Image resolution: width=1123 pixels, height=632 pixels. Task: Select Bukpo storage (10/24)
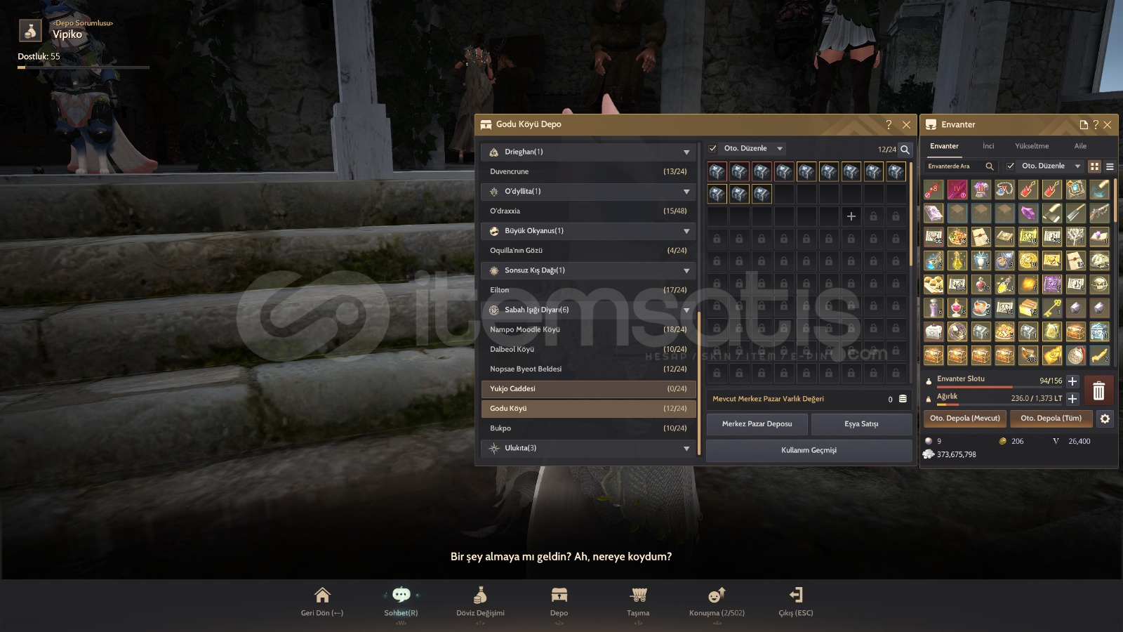588,428
